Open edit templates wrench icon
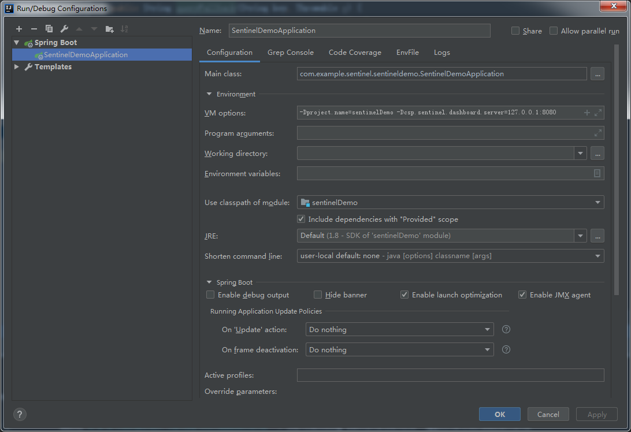Screen dimensions: 631x432 (x=64, y=29)
